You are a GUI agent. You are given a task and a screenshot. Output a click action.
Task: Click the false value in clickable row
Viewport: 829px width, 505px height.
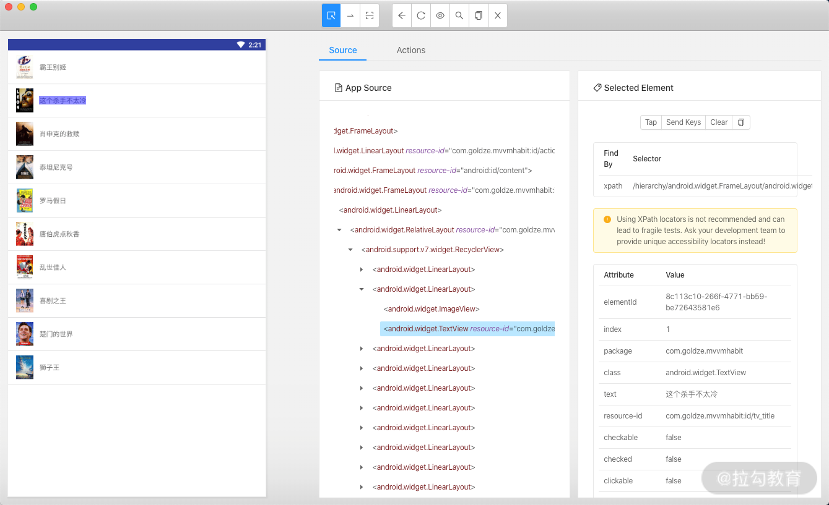674,481
